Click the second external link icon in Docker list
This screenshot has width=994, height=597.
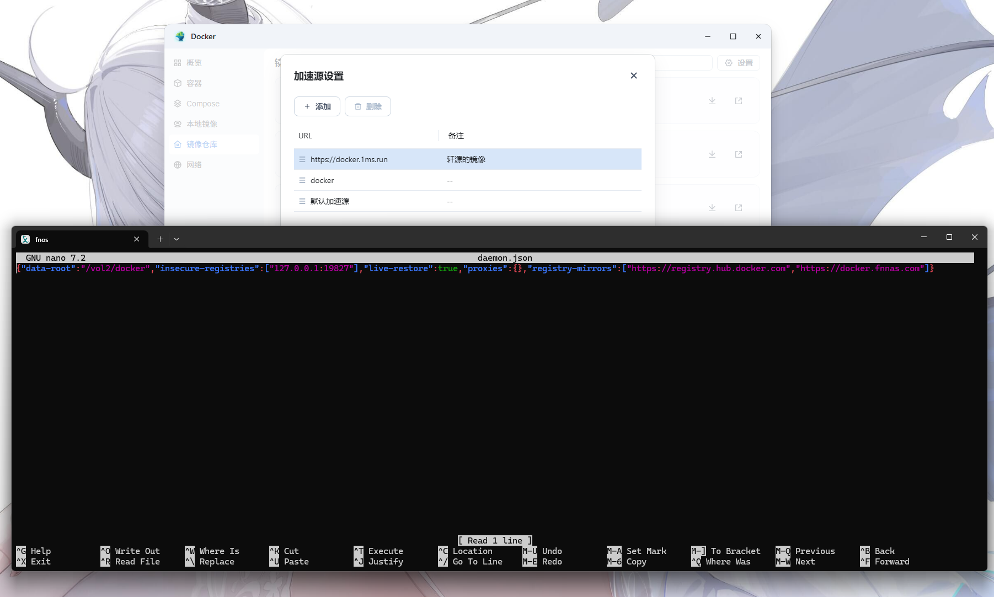tap(739, 154)
